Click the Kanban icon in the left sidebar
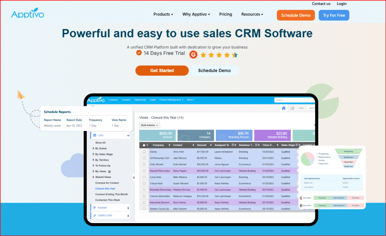 (95, 208)
